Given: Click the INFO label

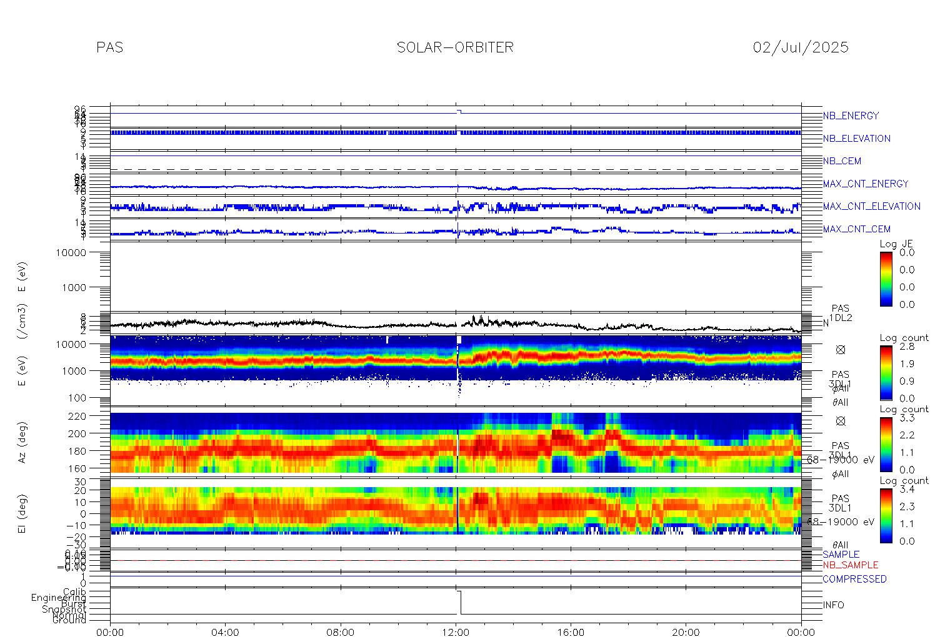Looking at the screenshot, I should [x=833, y=605].
